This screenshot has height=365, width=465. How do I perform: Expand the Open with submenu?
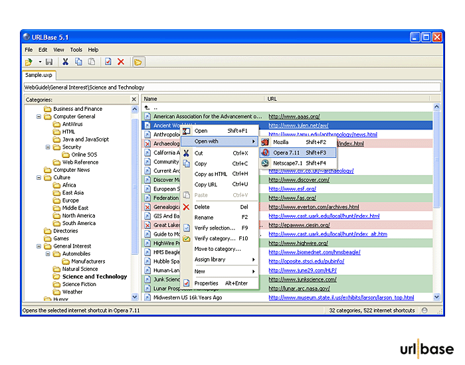click(220, 141)
